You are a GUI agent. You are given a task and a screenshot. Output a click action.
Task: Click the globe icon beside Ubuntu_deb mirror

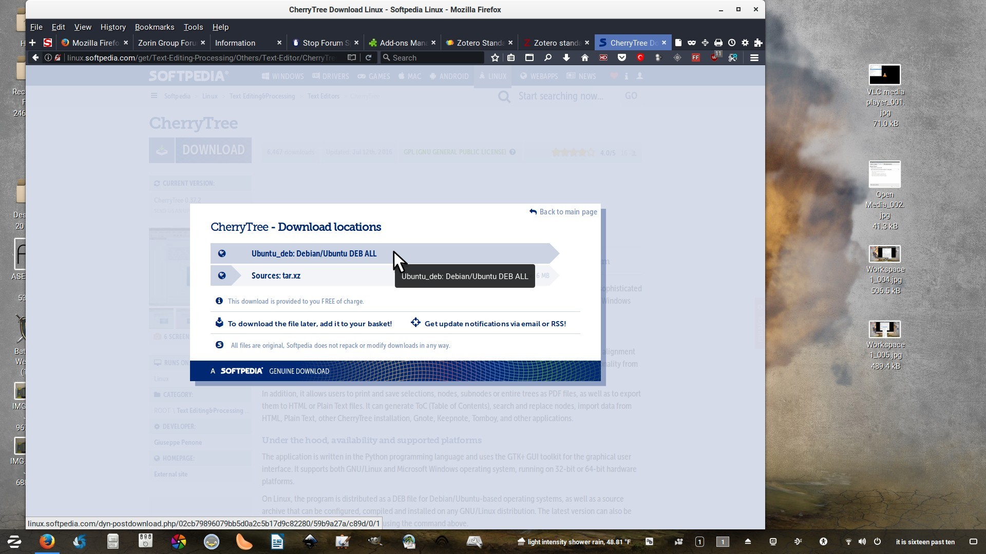pos(222,253)
